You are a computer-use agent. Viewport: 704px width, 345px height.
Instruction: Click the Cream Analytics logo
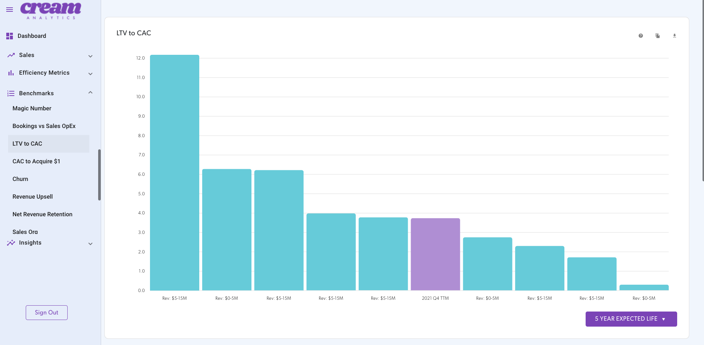50,10
